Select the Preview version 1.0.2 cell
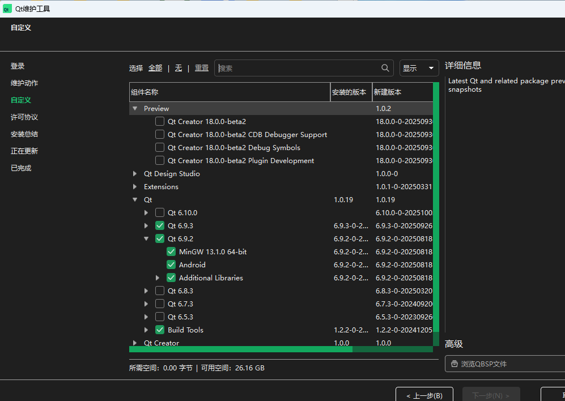The height and width of the screenshot is (401, 565). point(384,108)
